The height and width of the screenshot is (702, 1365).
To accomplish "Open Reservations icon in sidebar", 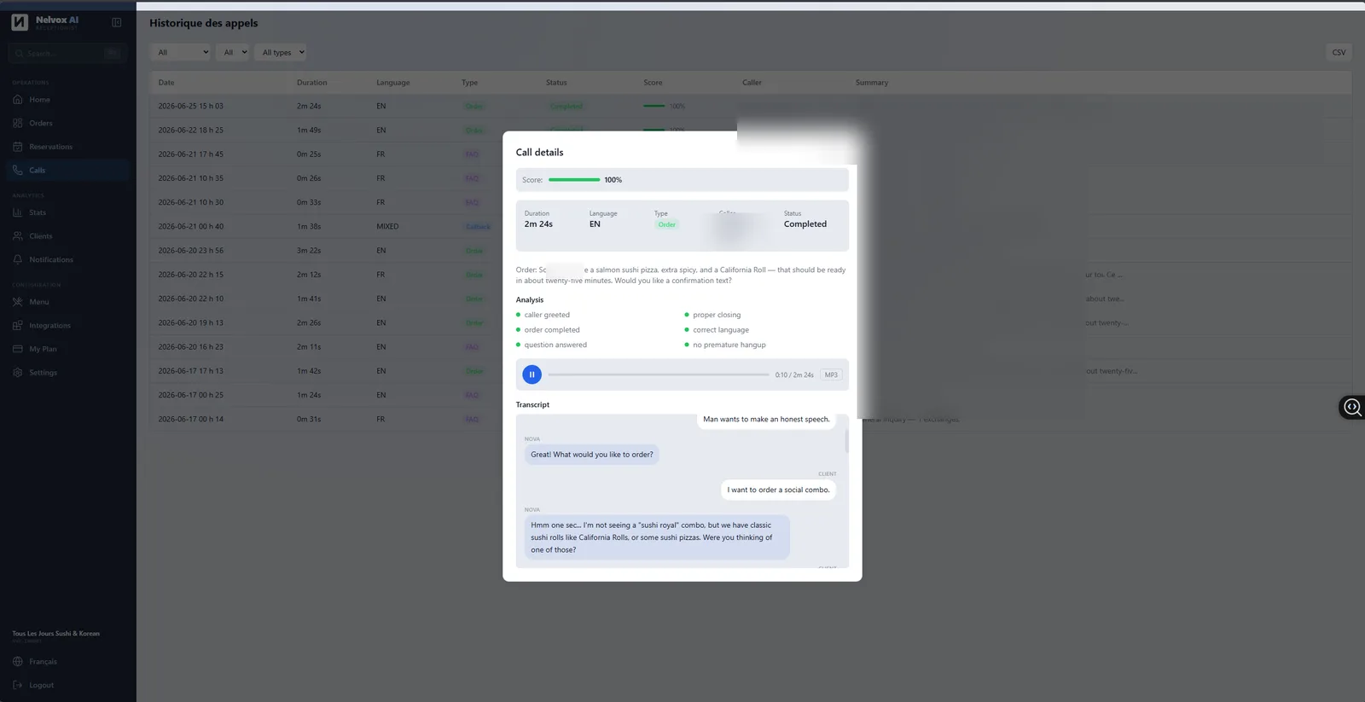I will coord(18,147).
